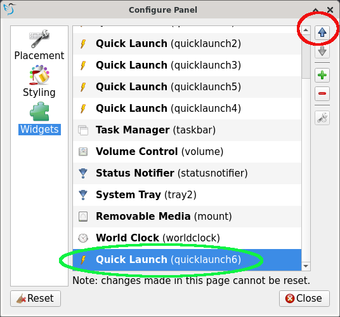Select World Clock widget row
The height and width of the screenshot is (317, 340).
point(187,238)
